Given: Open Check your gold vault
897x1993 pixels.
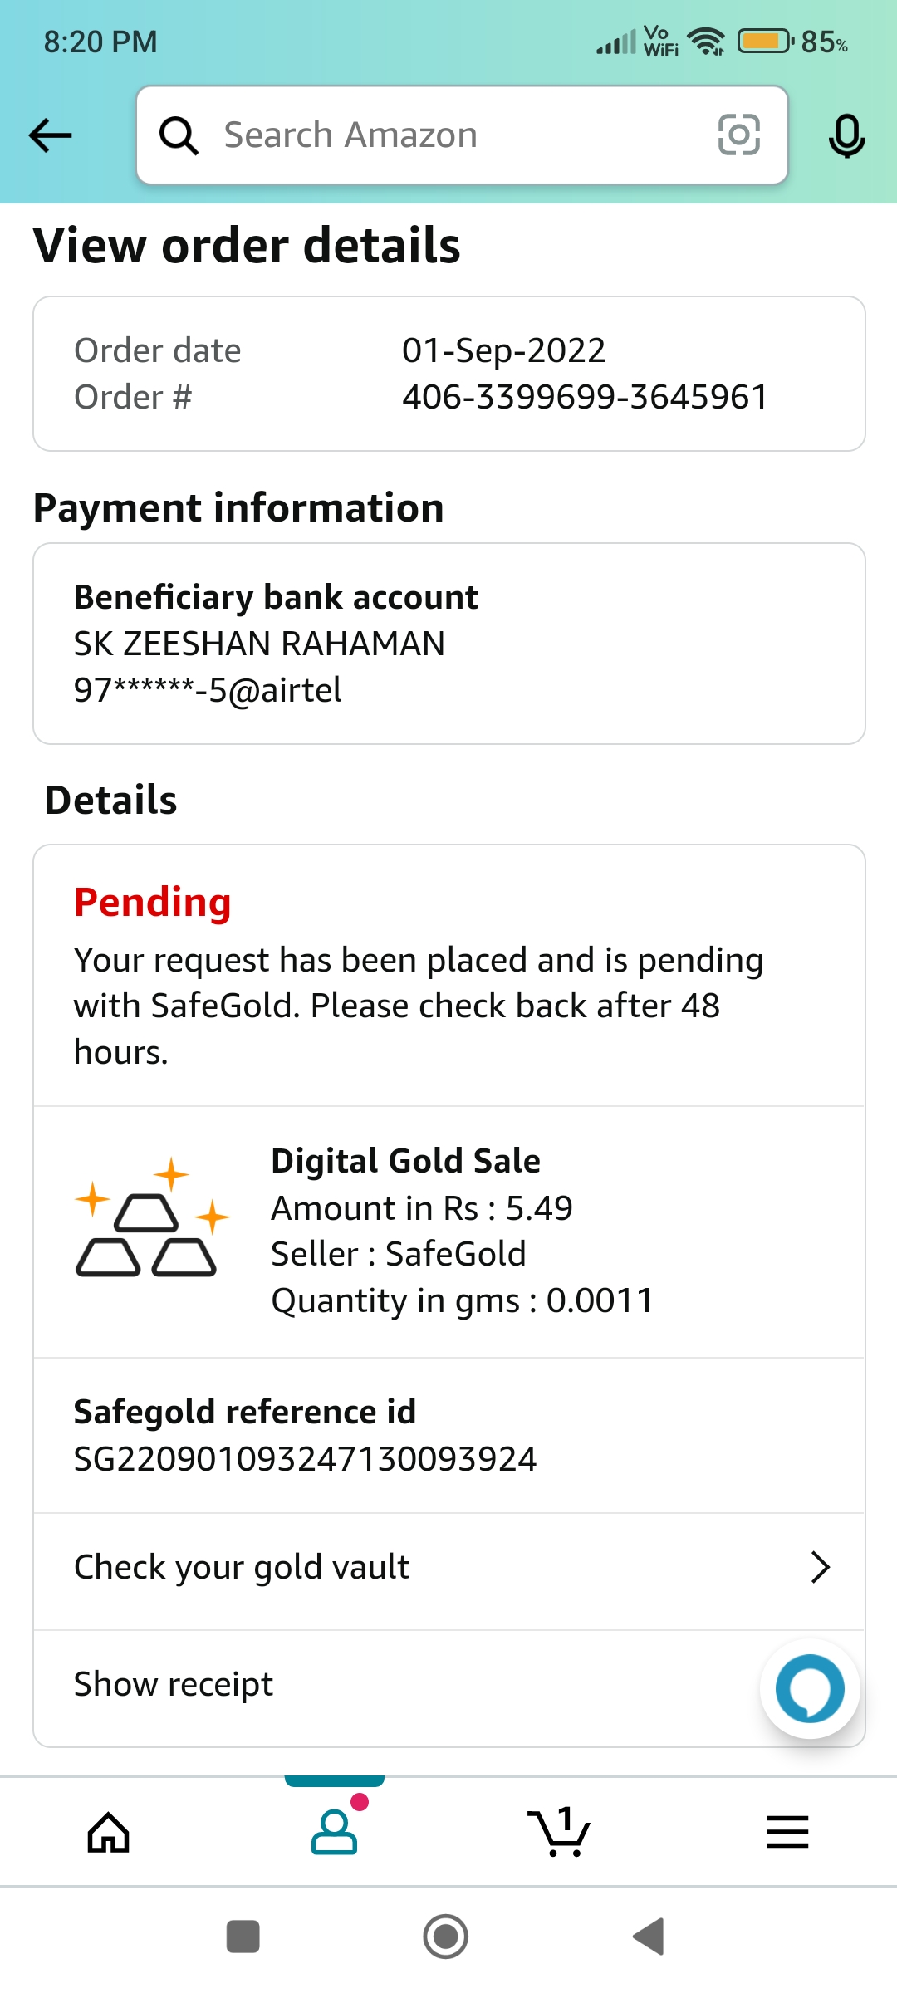Looking at the screenshot, I should pos(242,1568).
